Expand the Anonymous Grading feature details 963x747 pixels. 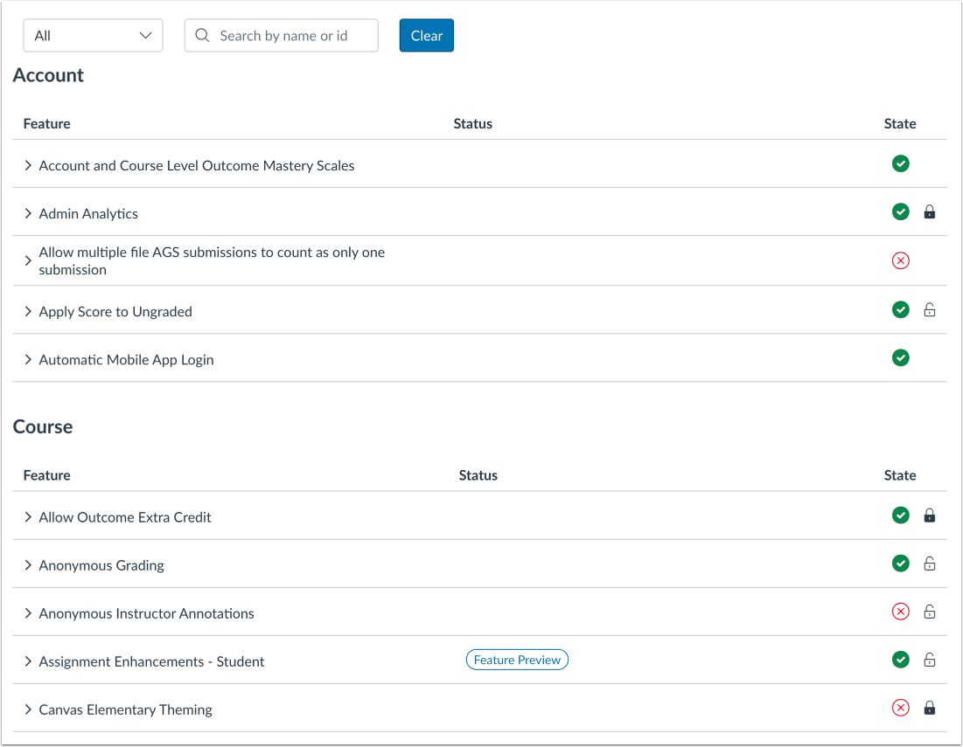27,564
